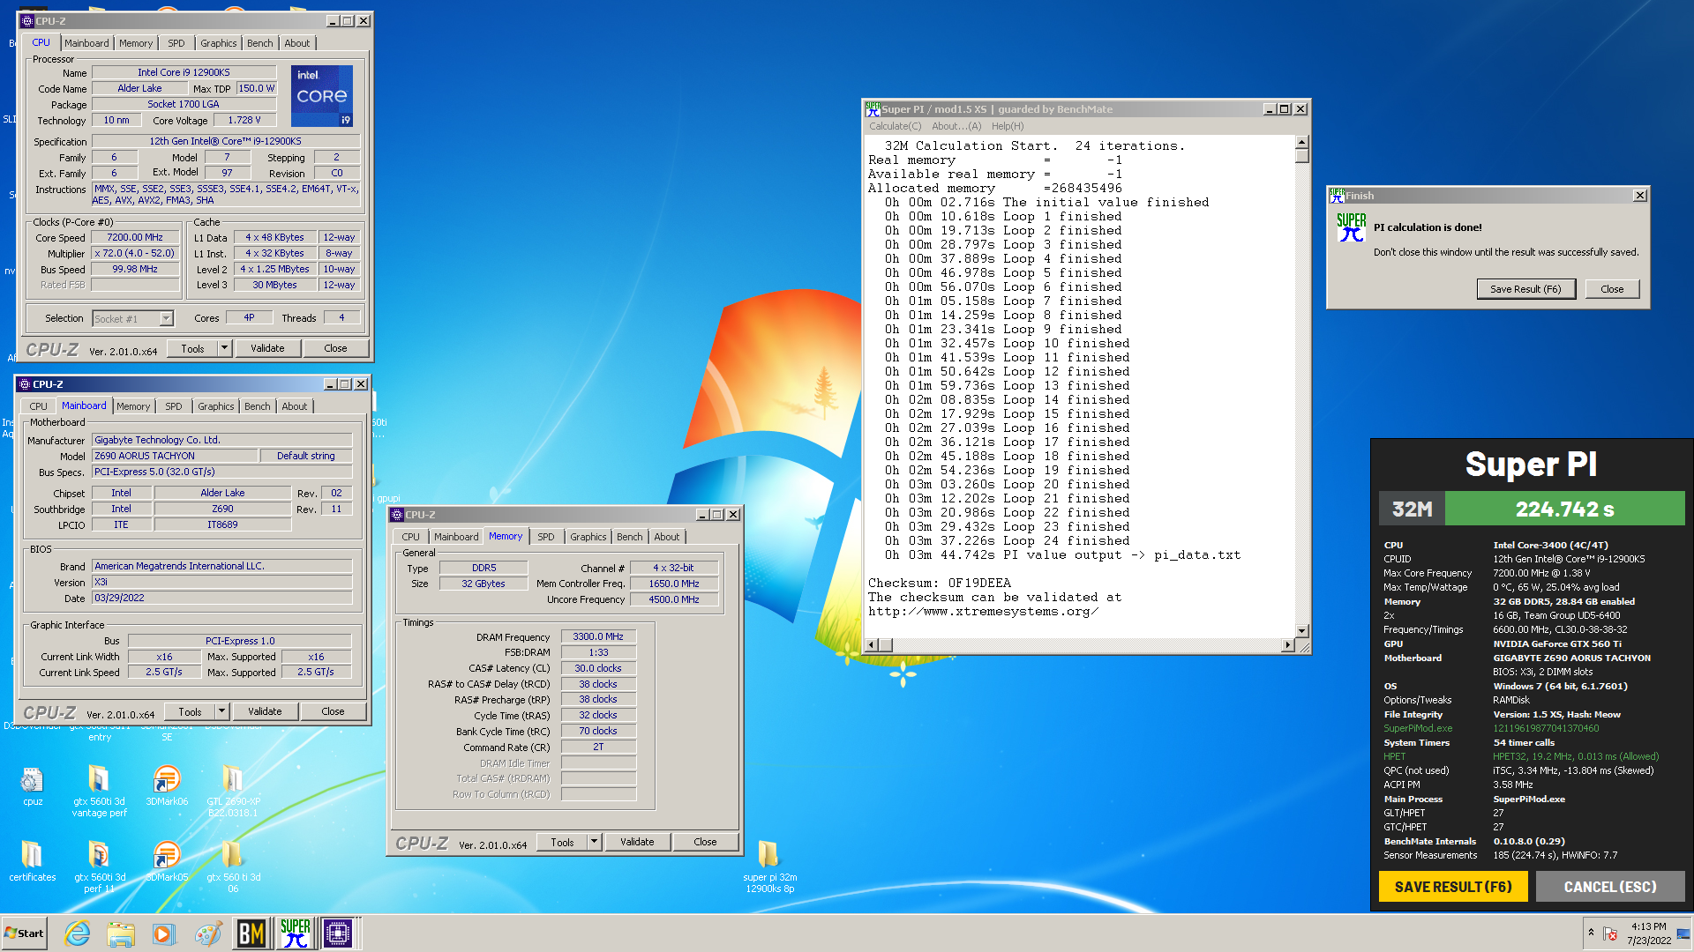
Task: Click the system clock in taskbar
Action: (x=1648, y=933)
